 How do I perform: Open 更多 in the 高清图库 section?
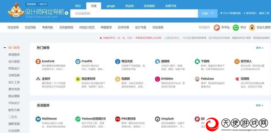260,105
